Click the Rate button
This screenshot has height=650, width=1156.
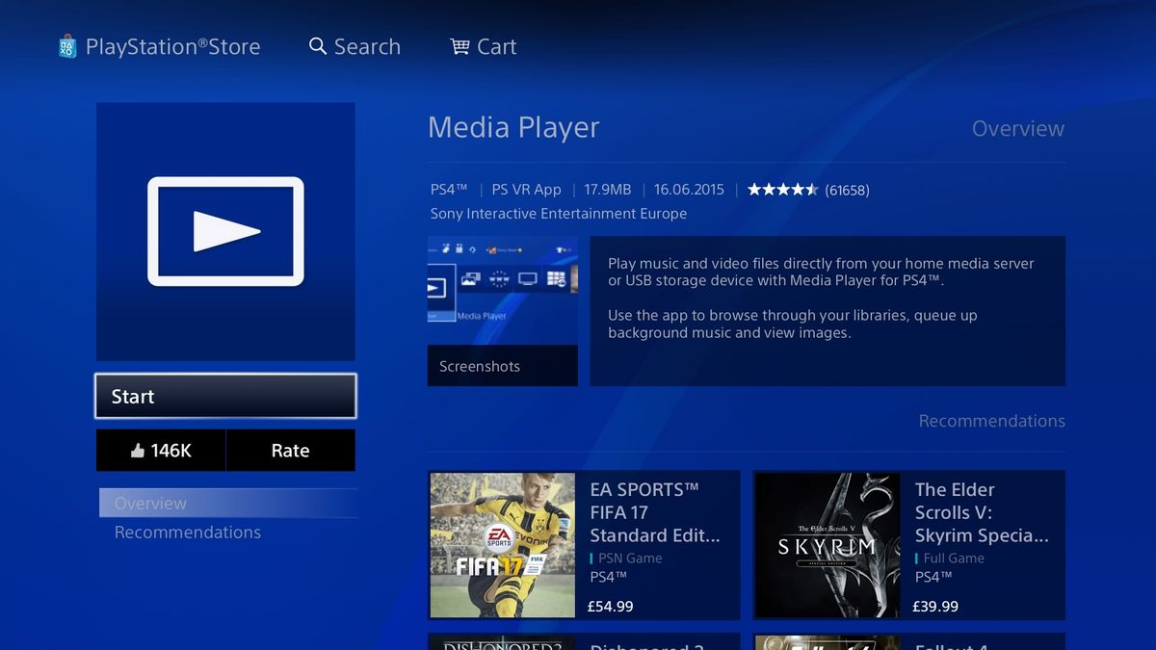tap(290, 450)
